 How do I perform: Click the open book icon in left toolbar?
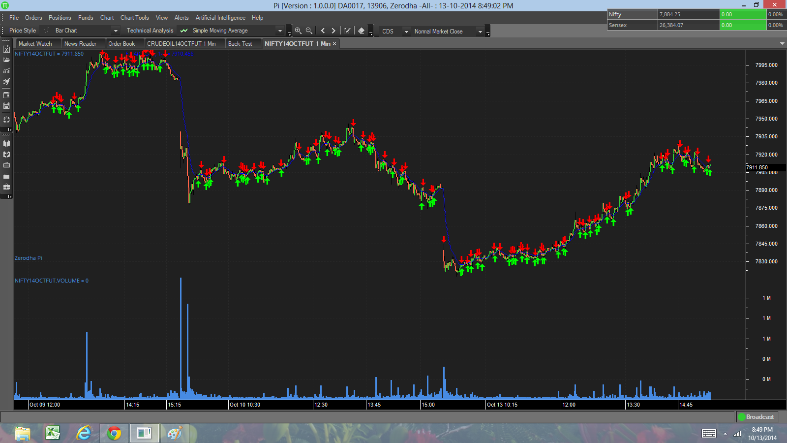6,144
